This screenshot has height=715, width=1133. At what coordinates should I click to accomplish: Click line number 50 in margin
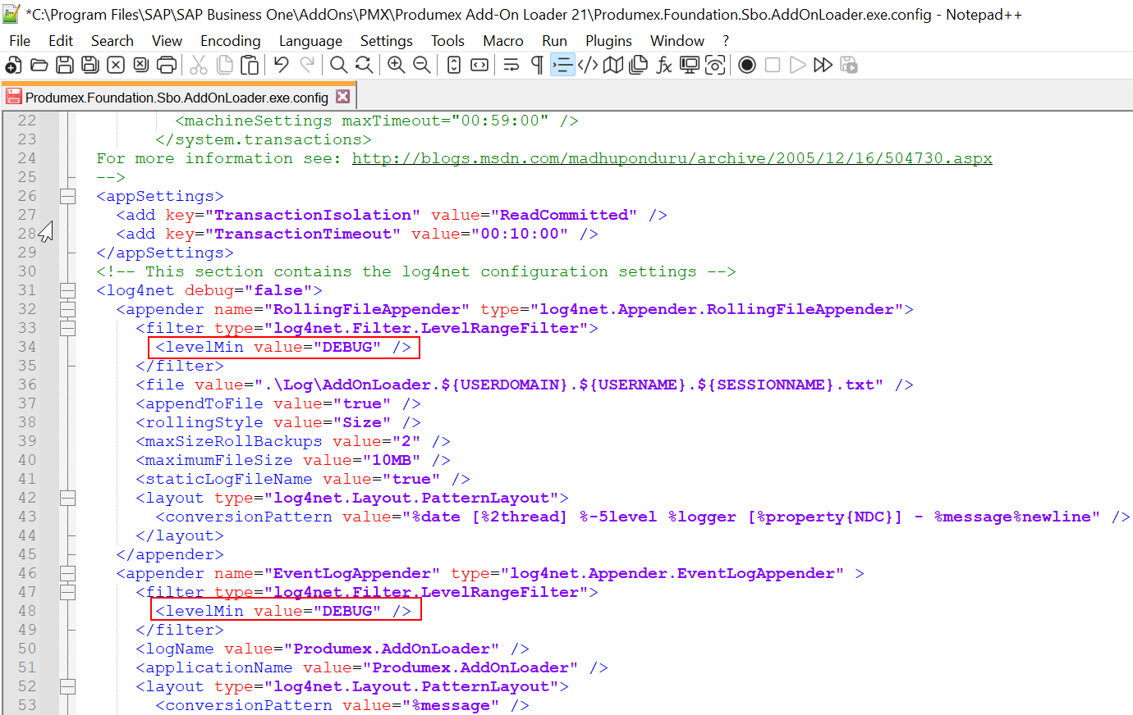tap(27, 649)
